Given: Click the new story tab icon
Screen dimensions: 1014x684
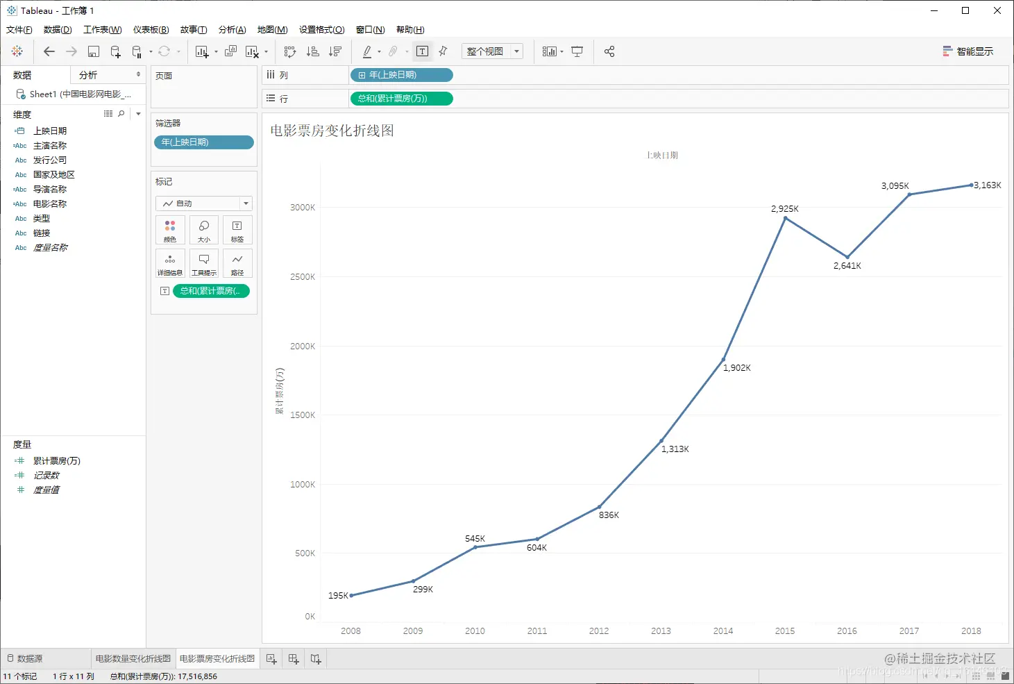Looking at the screenshot, I should [x=316, y=659].
